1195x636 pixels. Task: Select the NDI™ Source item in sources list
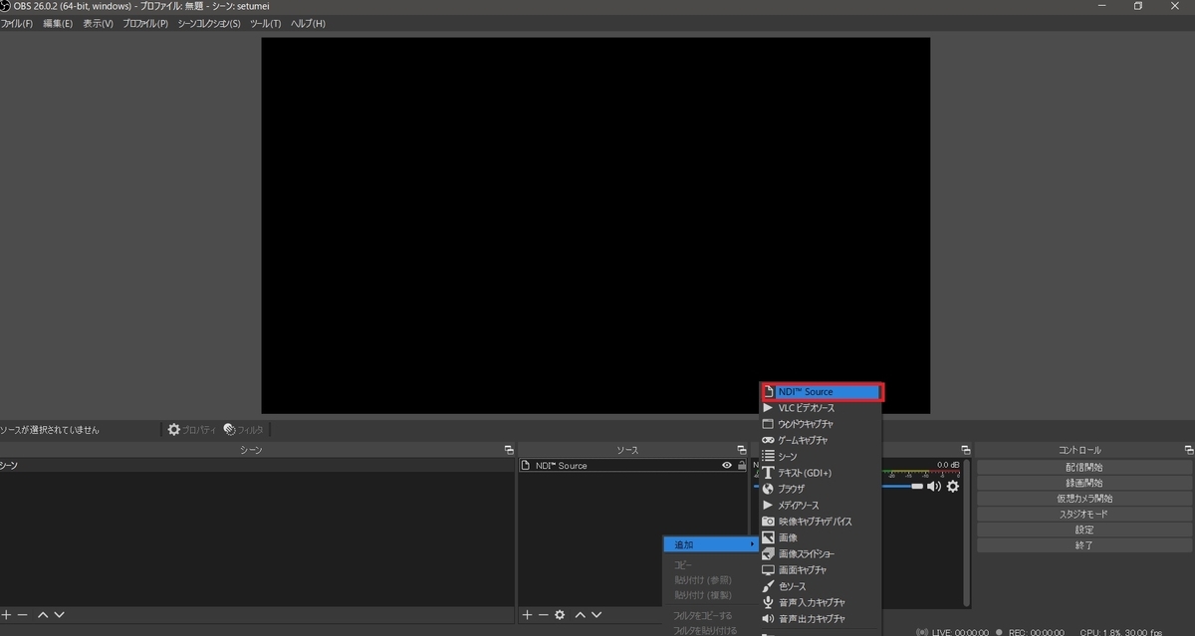click(633, 466)
